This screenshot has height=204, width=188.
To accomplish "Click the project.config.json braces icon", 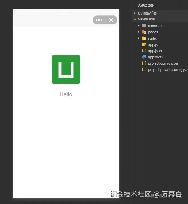I will 144,63.
